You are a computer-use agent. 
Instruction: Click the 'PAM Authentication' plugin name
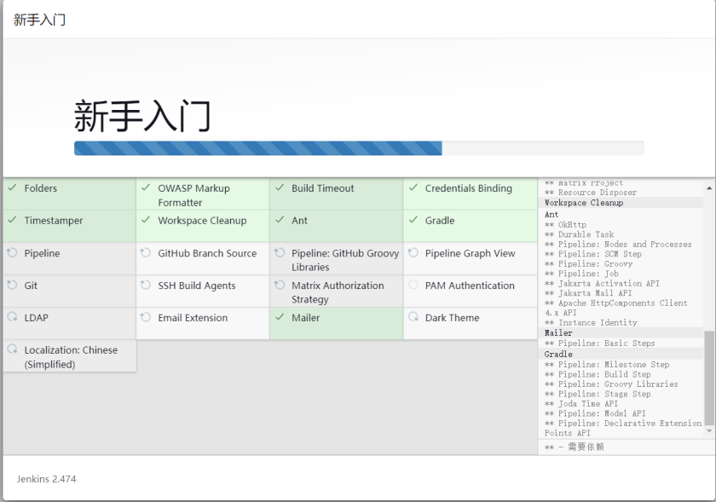click(x=470, y=286)
